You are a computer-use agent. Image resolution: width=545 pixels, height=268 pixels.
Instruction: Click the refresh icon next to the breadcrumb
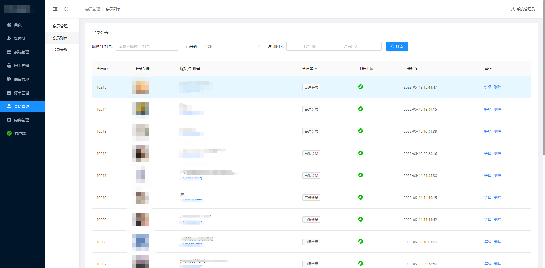[67, 9]
